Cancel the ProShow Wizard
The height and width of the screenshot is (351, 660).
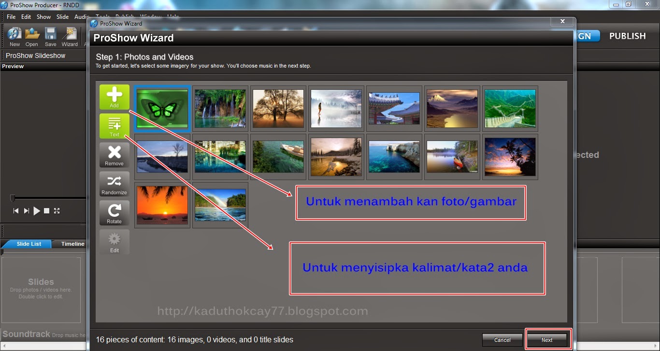tap(502, 339)
